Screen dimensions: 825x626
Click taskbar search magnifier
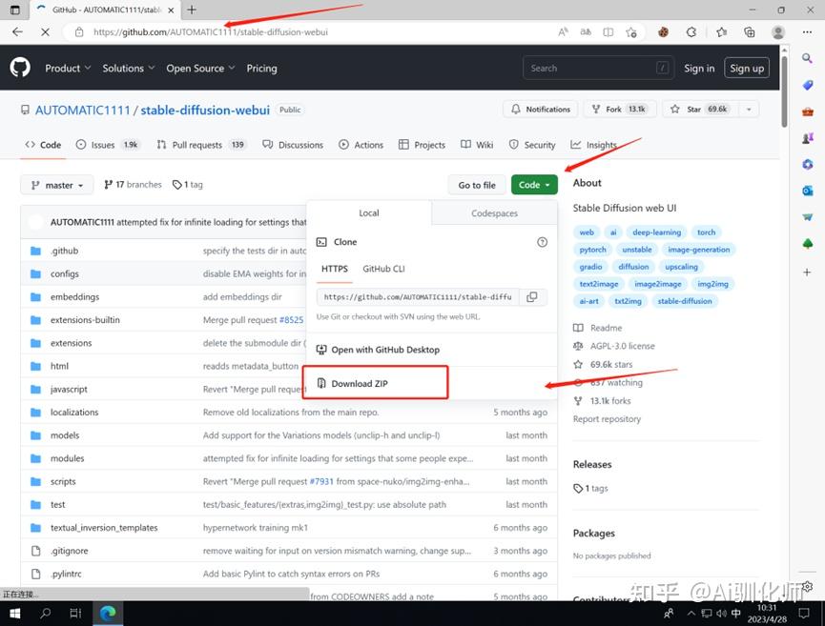coord(46,613)
